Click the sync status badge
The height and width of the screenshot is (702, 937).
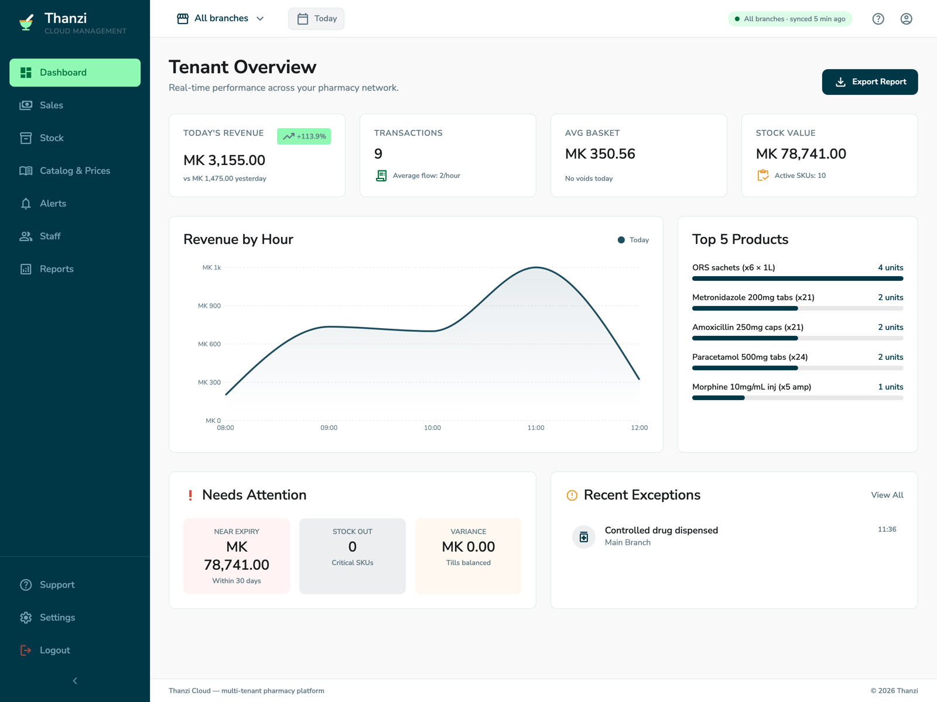tap(790, 19)
